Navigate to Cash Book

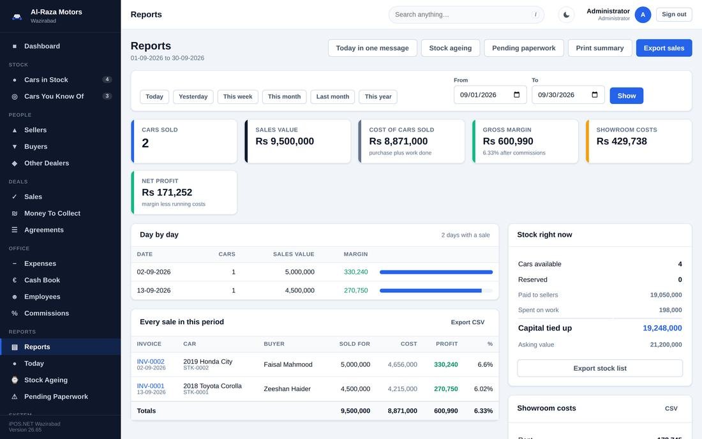point(61,280)
